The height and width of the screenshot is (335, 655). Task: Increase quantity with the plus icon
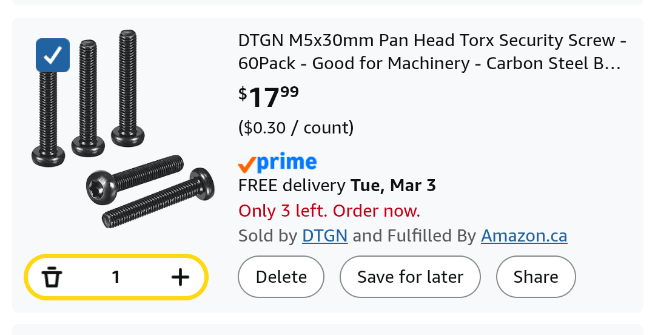(180, 277)
